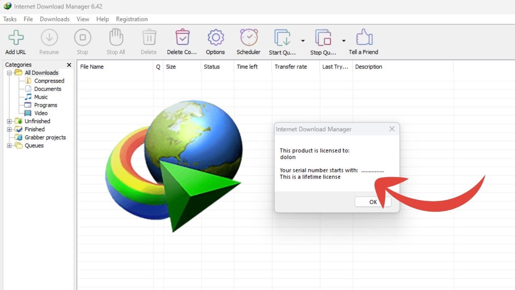Click the Start Queue icon
Image resolution: width=515 pixels, height=290 pixels.
click(x=282, y=38)
